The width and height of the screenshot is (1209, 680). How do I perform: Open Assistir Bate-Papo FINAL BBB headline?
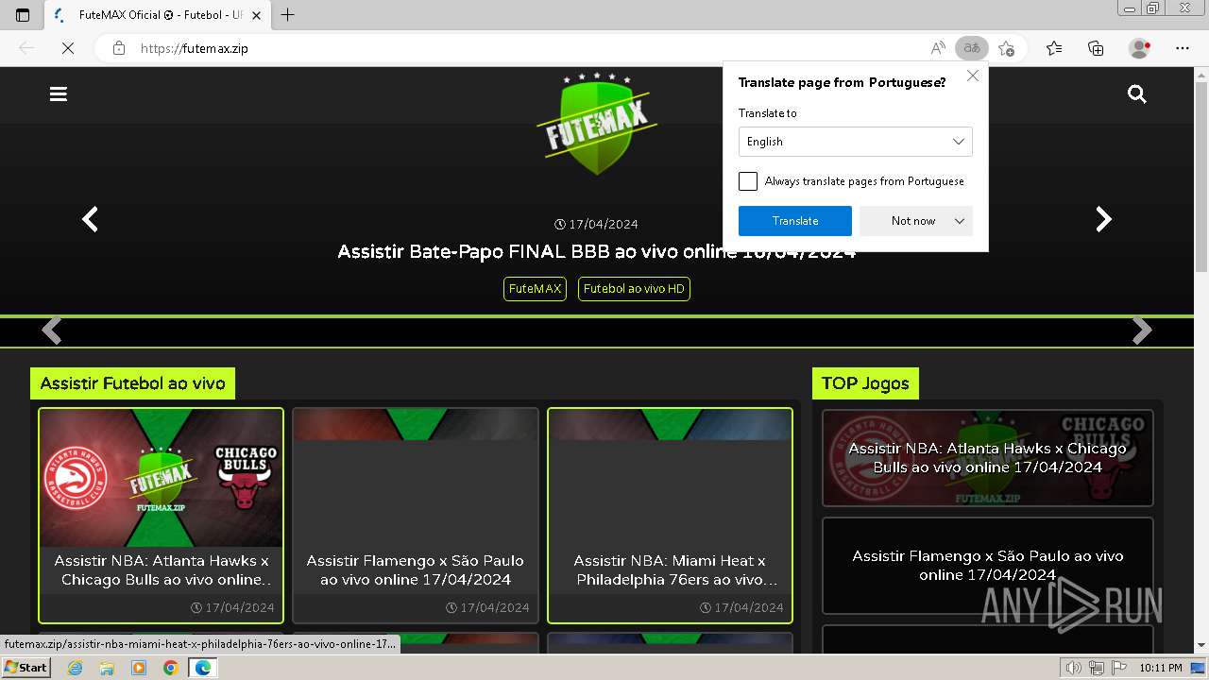596,251
